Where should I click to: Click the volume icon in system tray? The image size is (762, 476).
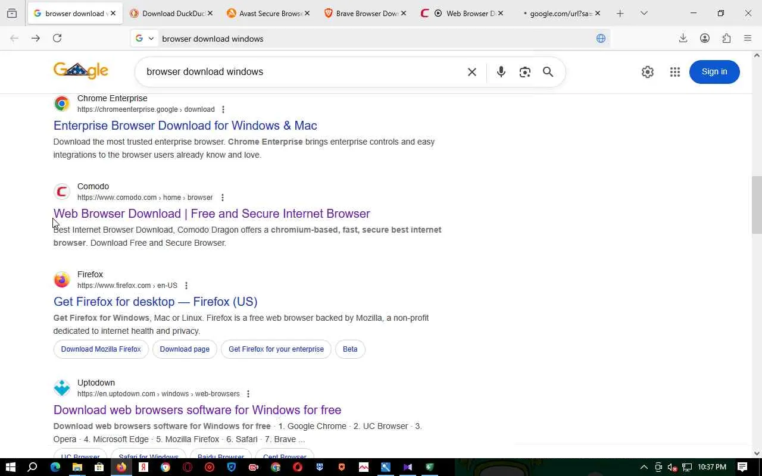(672, 467)
